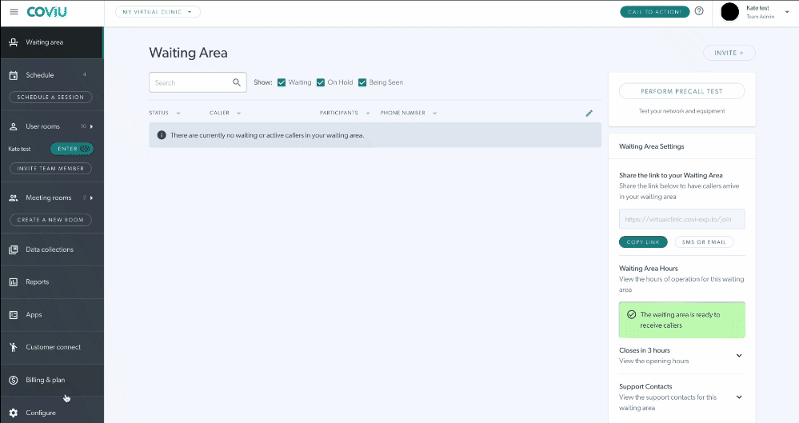Click the pencil edit columns icon

(589, 114)
